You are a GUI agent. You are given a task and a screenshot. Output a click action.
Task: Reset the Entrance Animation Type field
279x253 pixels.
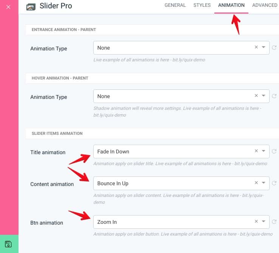click(274, 47)
